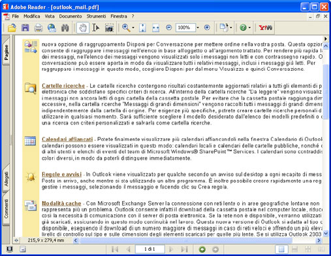Viewport: 331px width, 256px height.
Task: Click the green Previous View arrow
Action: click(202, 249)
